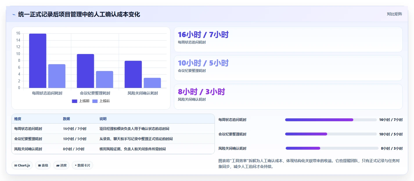
Task: Click description 从录音、聊天和手写记录中整理正式结论的时间
Action: pyautogui.click(x=136, y=139)
